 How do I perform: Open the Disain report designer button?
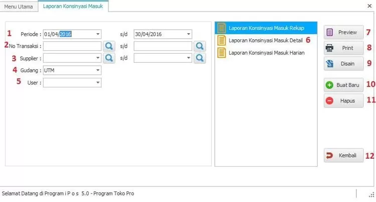pos(343,64)
